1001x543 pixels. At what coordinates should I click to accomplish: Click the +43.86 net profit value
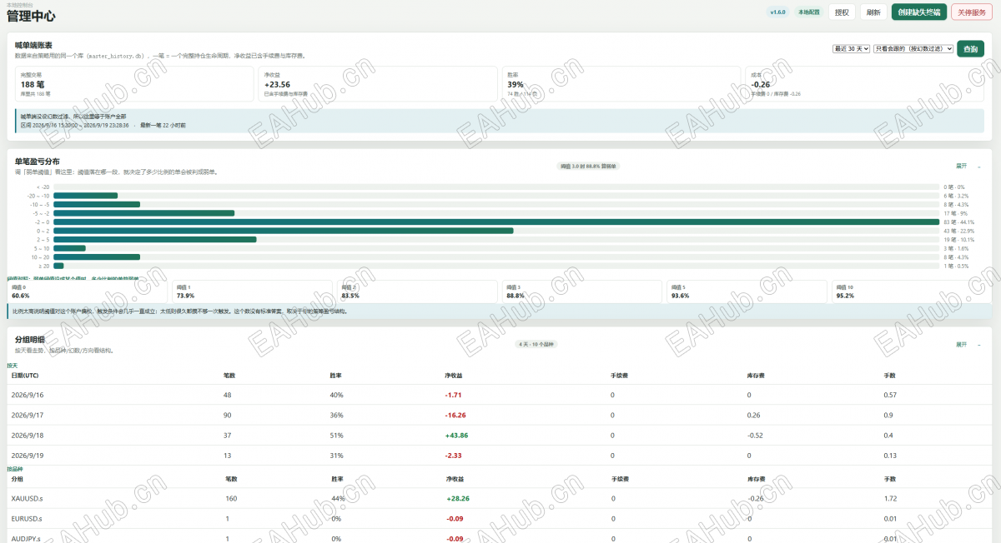coord(457,436)
